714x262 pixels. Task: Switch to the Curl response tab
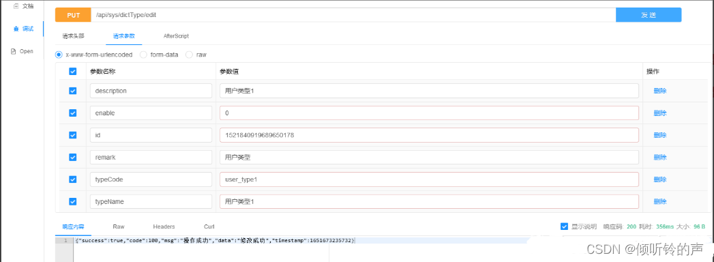tap(209, 227)
